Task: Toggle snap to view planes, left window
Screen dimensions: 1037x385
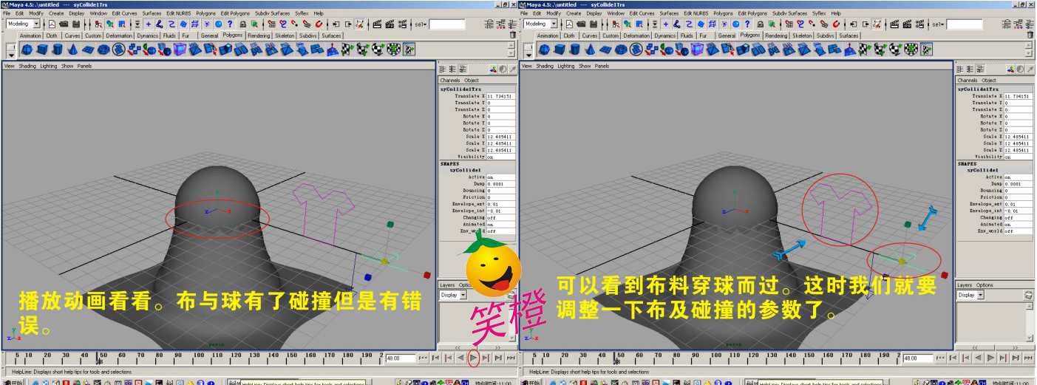Action: [x=307, y=24]
